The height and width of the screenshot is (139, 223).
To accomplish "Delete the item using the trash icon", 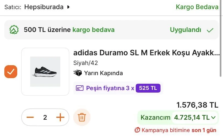I will [x=82, y=117].
